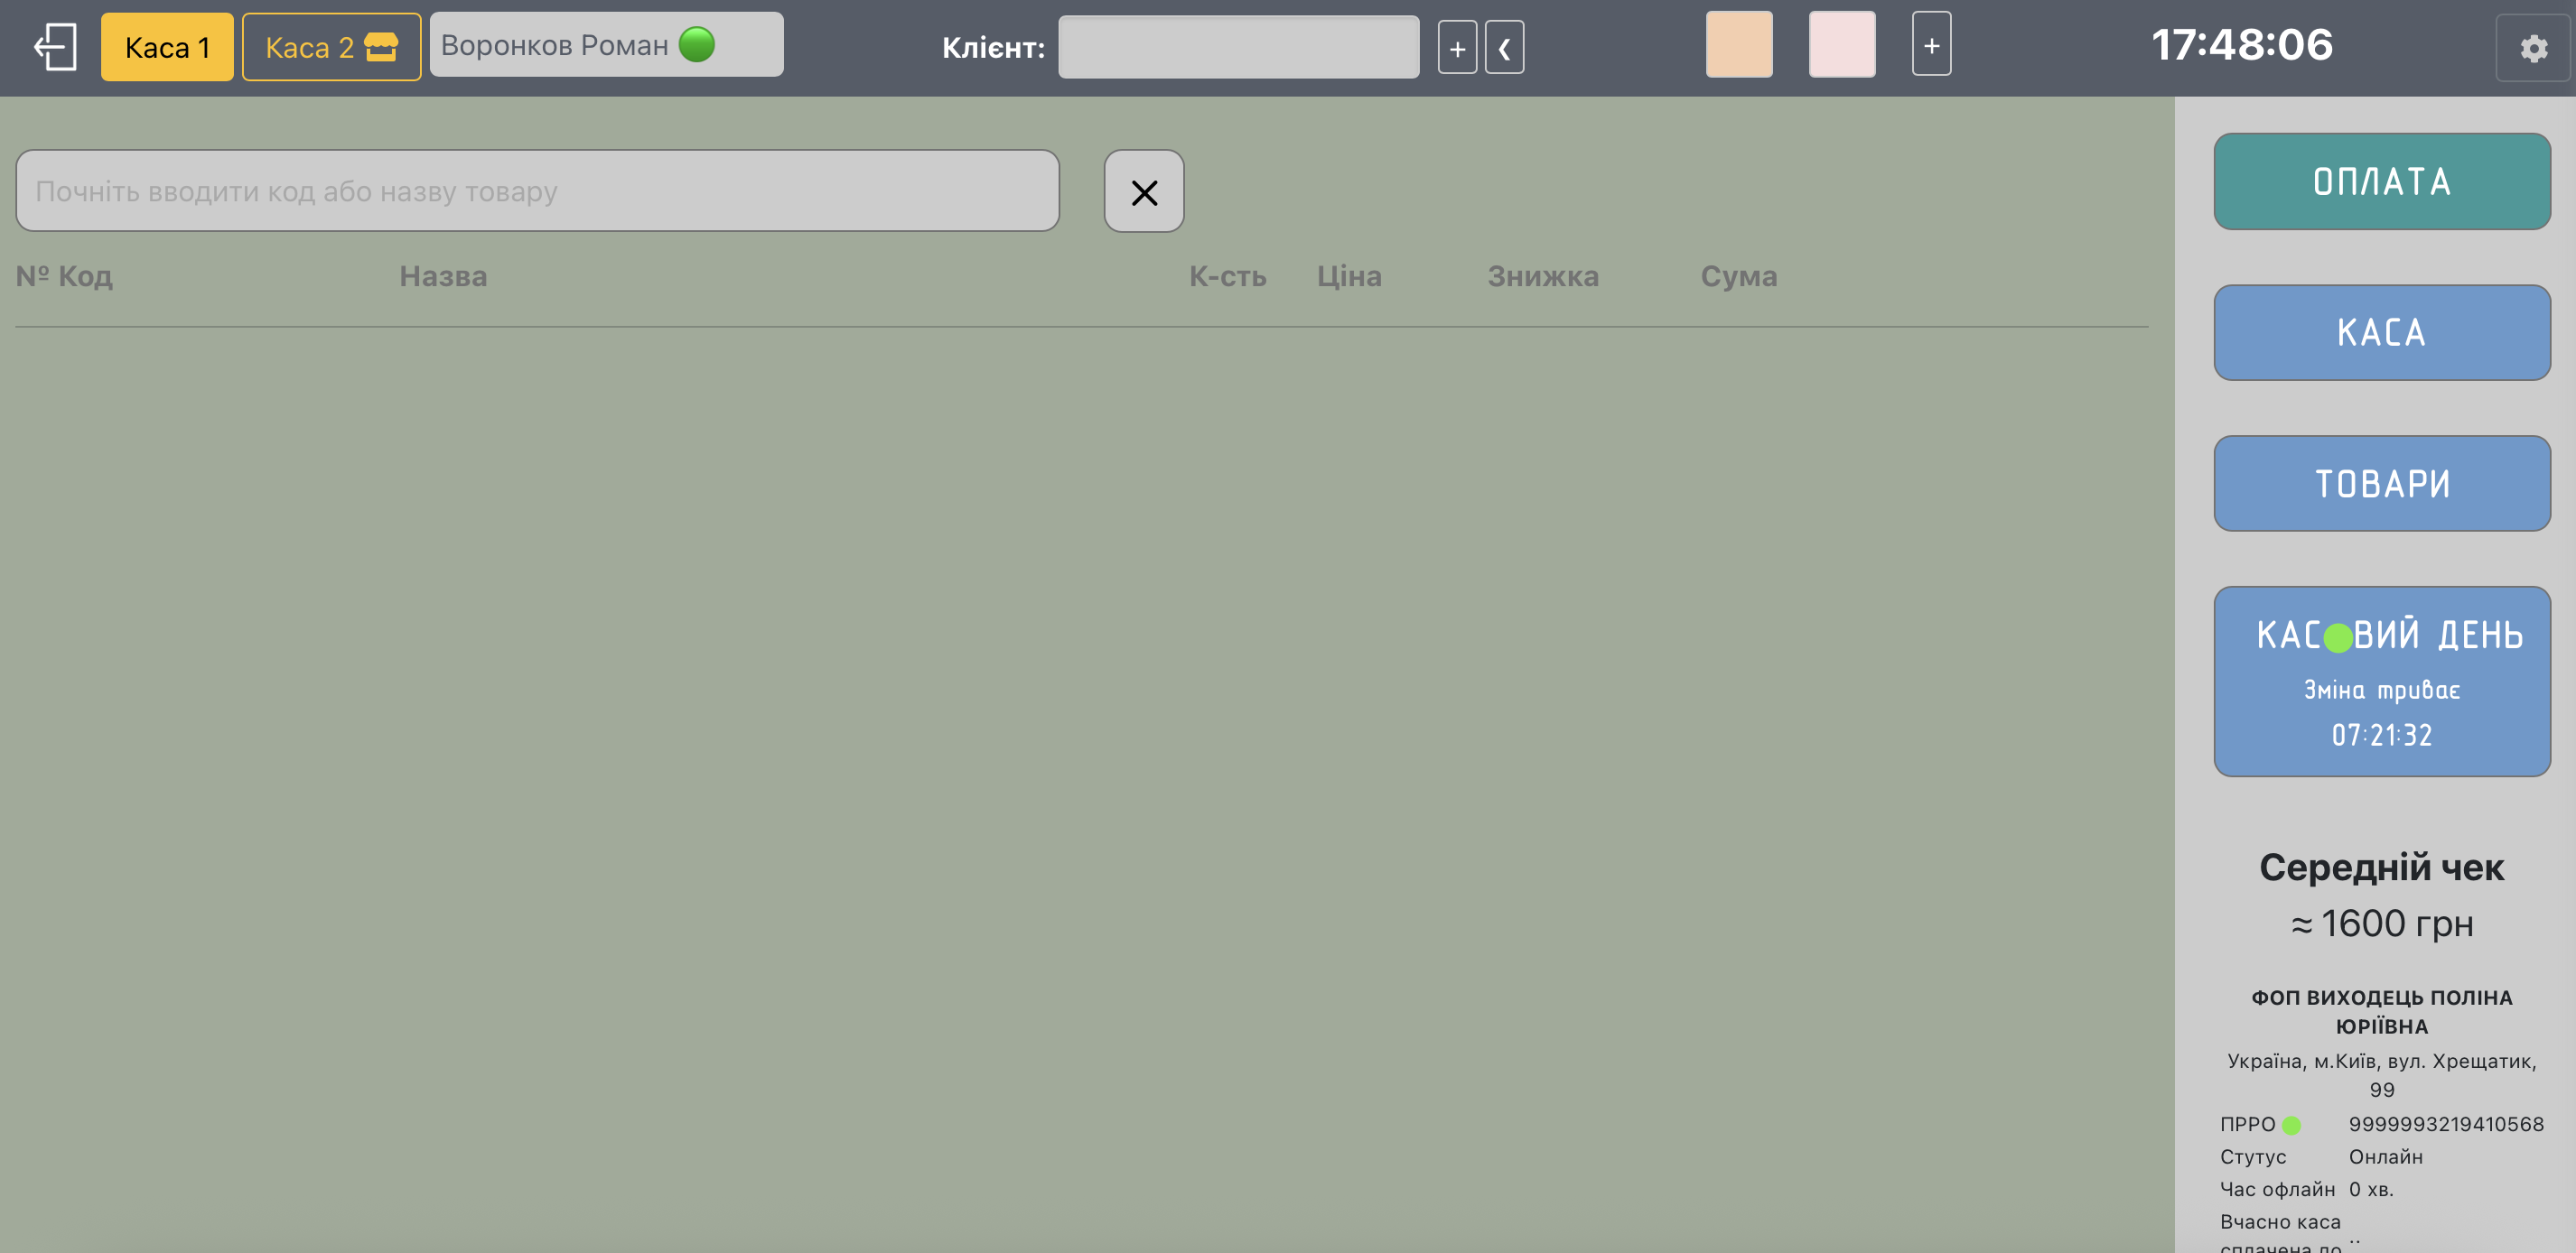Open the settings gear icon
Screen dimensions: 2576x1253
click(2533, 48)
